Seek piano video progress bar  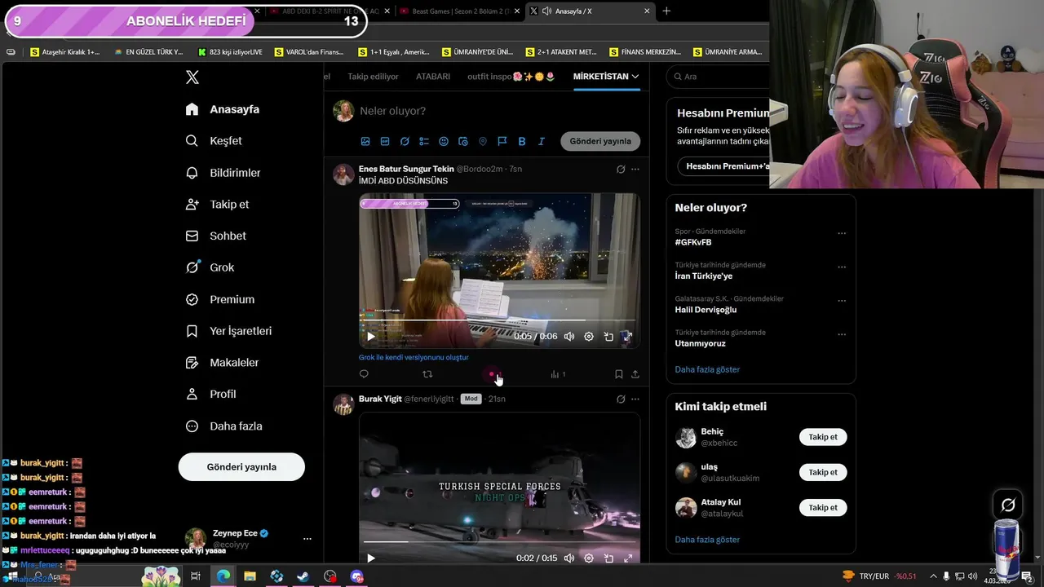[x=499, y=320]
